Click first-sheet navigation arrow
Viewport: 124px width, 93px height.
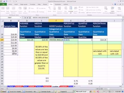click(1, 86)
